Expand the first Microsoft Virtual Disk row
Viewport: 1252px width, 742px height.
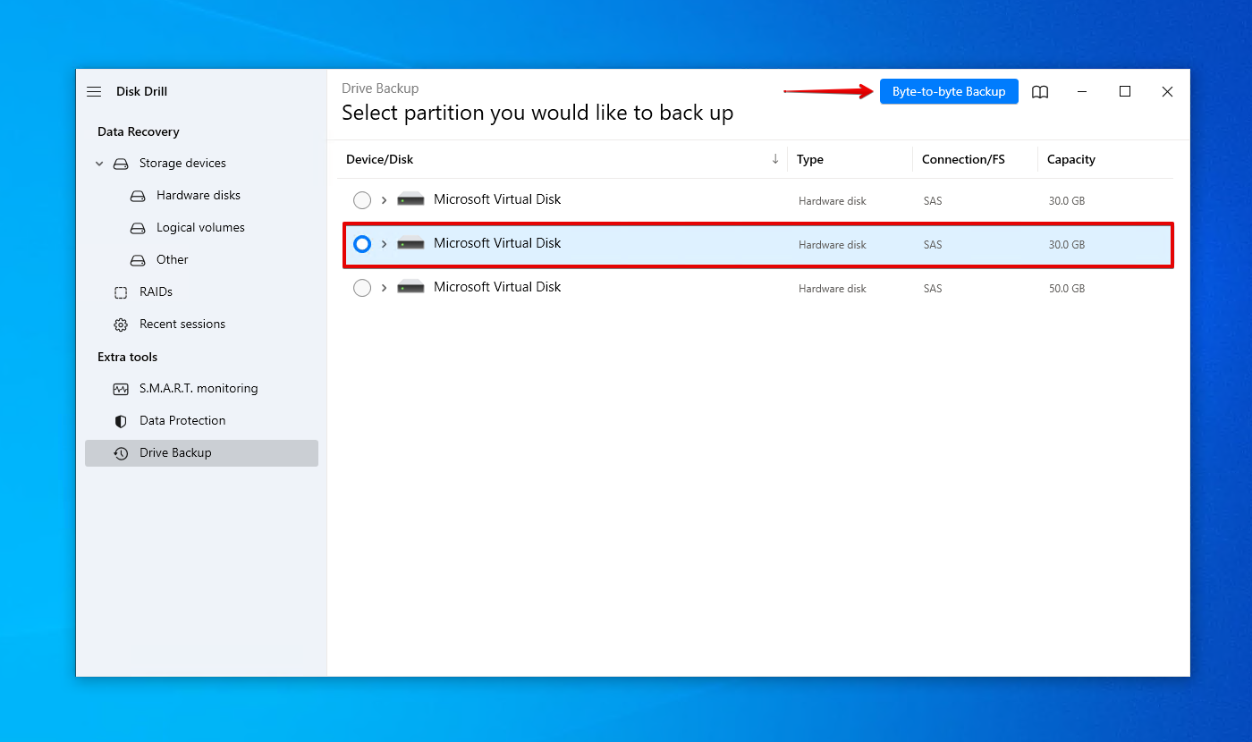pyautogui.click(x=385, y=200)
